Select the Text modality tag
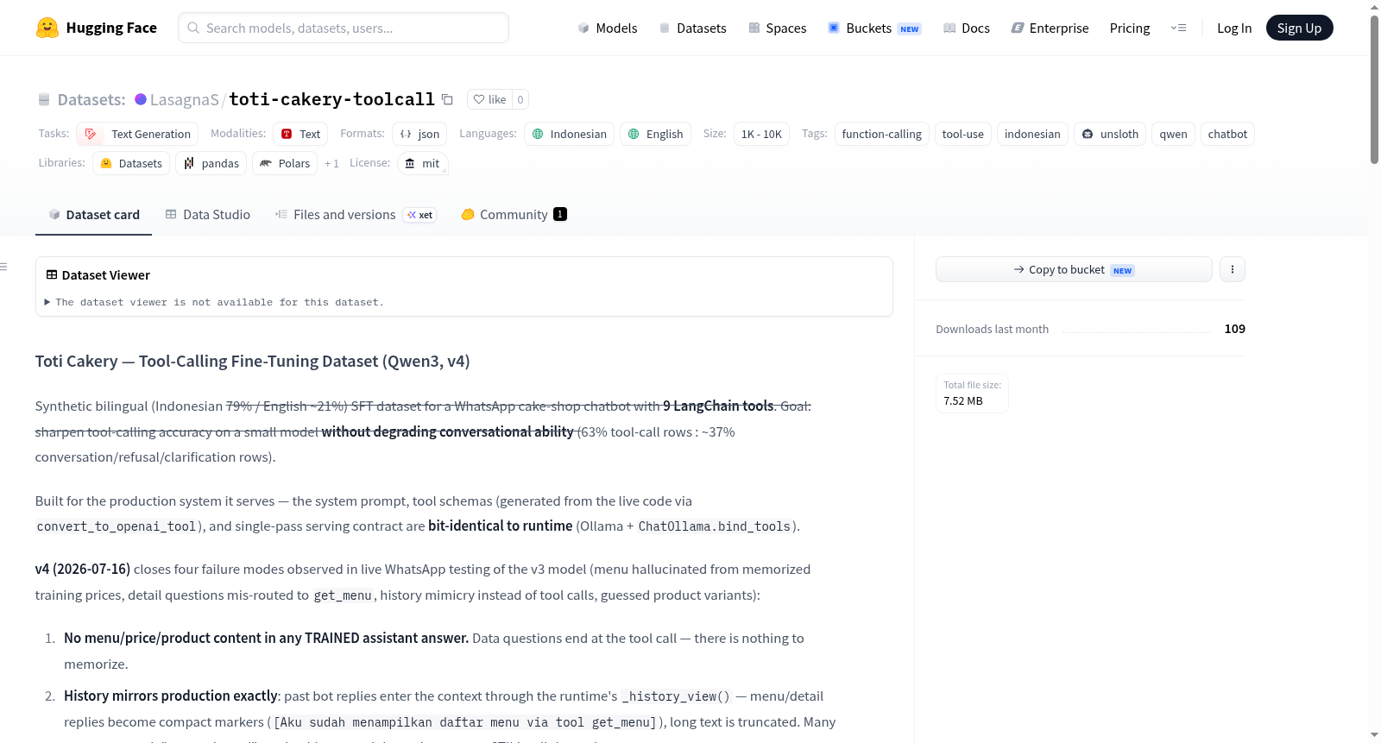 click(x=300, y=134)
